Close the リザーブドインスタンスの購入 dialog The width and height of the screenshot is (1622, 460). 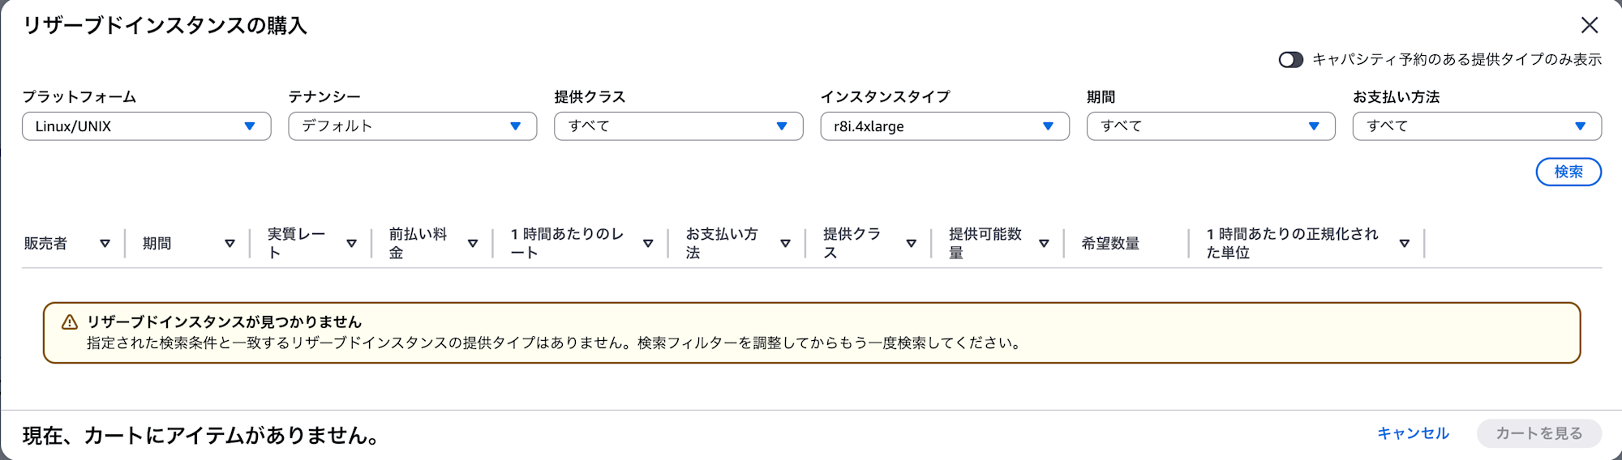(x=1589, y=25)
